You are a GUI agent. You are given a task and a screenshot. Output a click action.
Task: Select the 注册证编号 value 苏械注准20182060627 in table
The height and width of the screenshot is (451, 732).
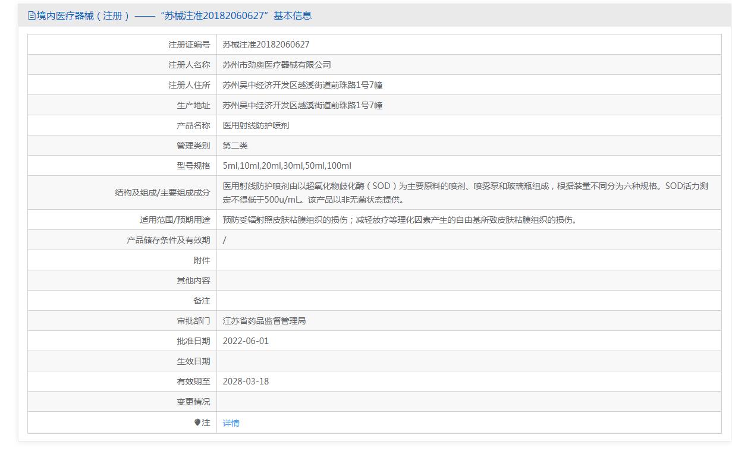(x=266, y=45)
